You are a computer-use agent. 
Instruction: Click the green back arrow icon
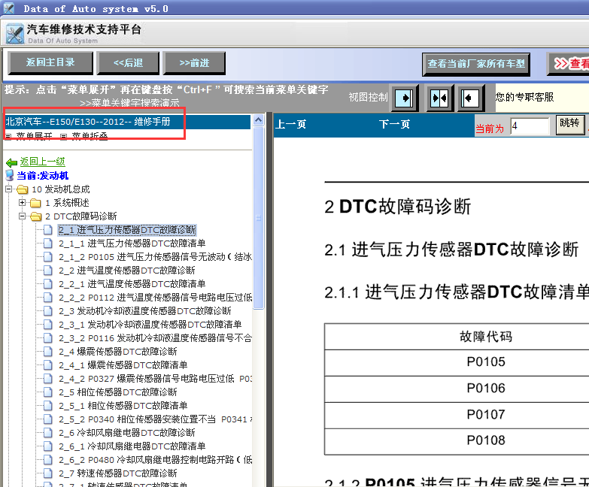point(11,162)
